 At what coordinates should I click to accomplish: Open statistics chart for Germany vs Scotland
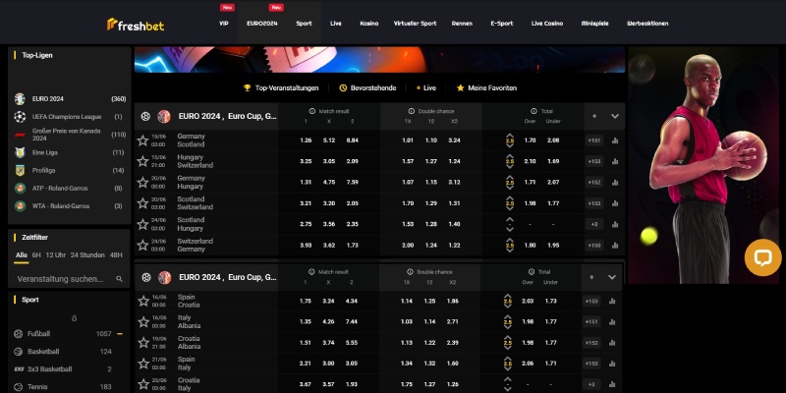click(x=615, y=140)
